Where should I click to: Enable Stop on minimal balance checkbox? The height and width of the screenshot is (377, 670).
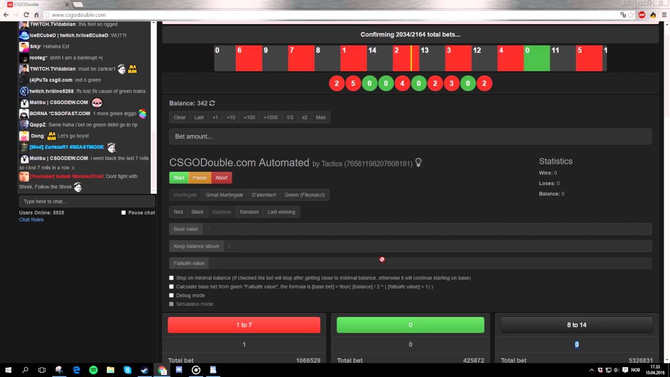[171, 278]
